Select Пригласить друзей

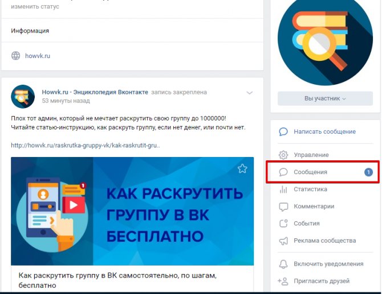pos(322,281)
